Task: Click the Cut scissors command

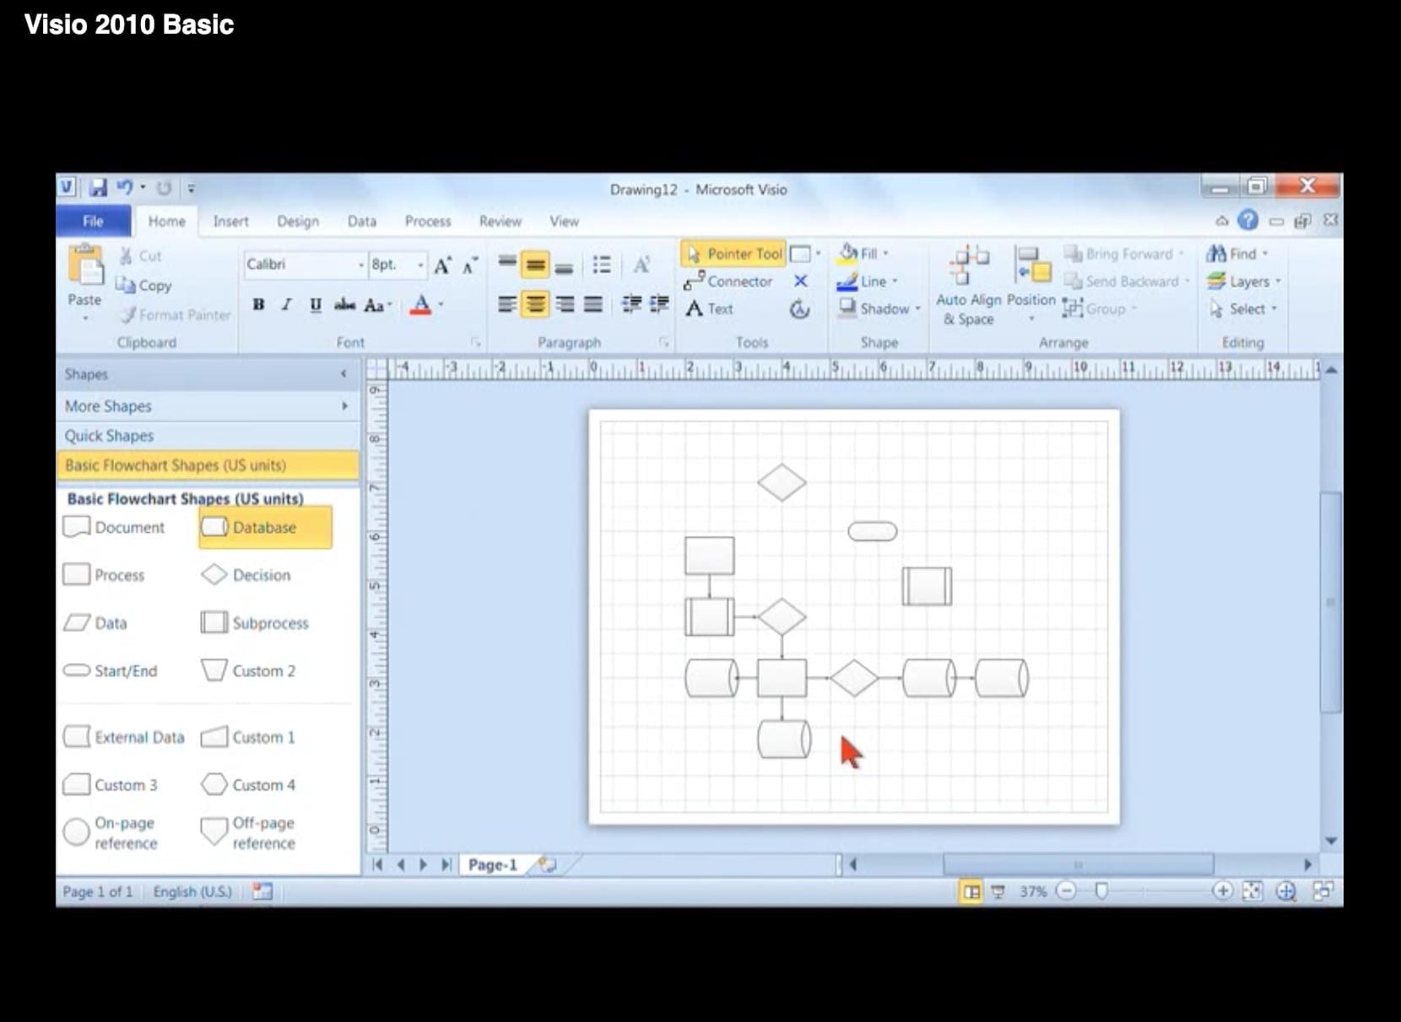Action: (140, 255)
